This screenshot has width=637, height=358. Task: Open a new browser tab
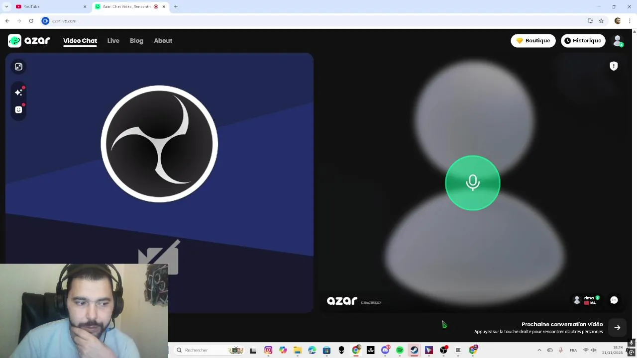click(176, 6)
